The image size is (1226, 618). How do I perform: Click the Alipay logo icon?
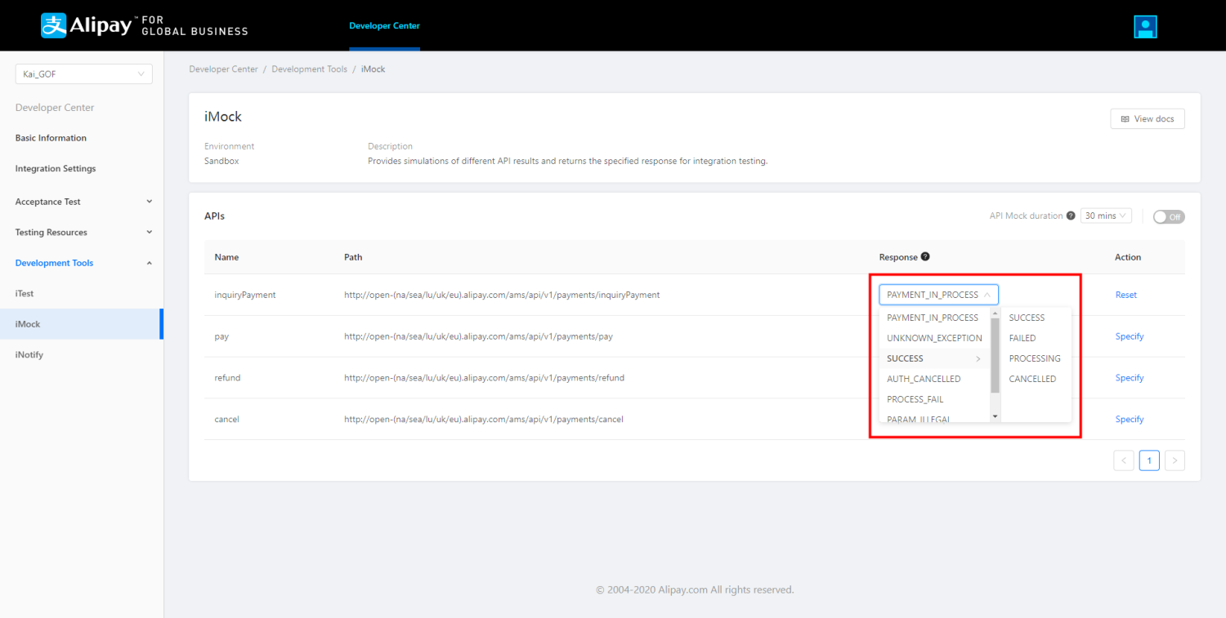pyautogui.click(x=53, y=26)
